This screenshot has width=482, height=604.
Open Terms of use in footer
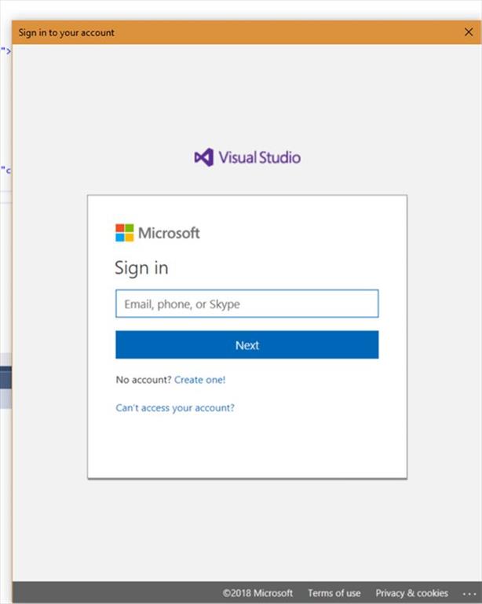coord(334,593)
